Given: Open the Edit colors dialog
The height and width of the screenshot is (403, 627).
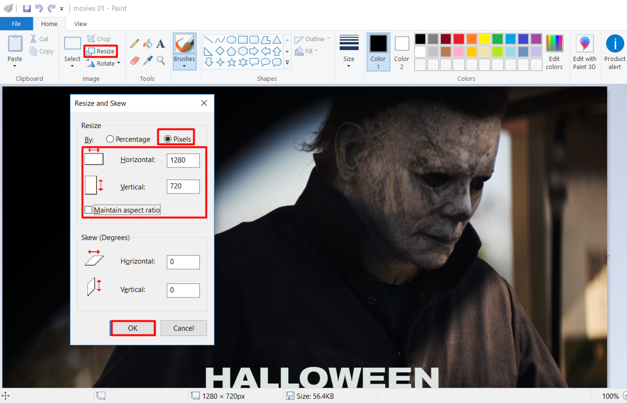Looking at the screenshot, I should 555,52.
